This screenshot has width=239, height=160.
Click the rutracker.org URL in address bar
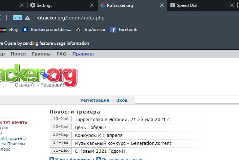click(70, 18)
